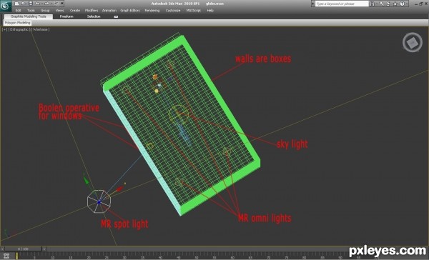
Task: Click the Undo arrow icon
Action: [37, 4]
